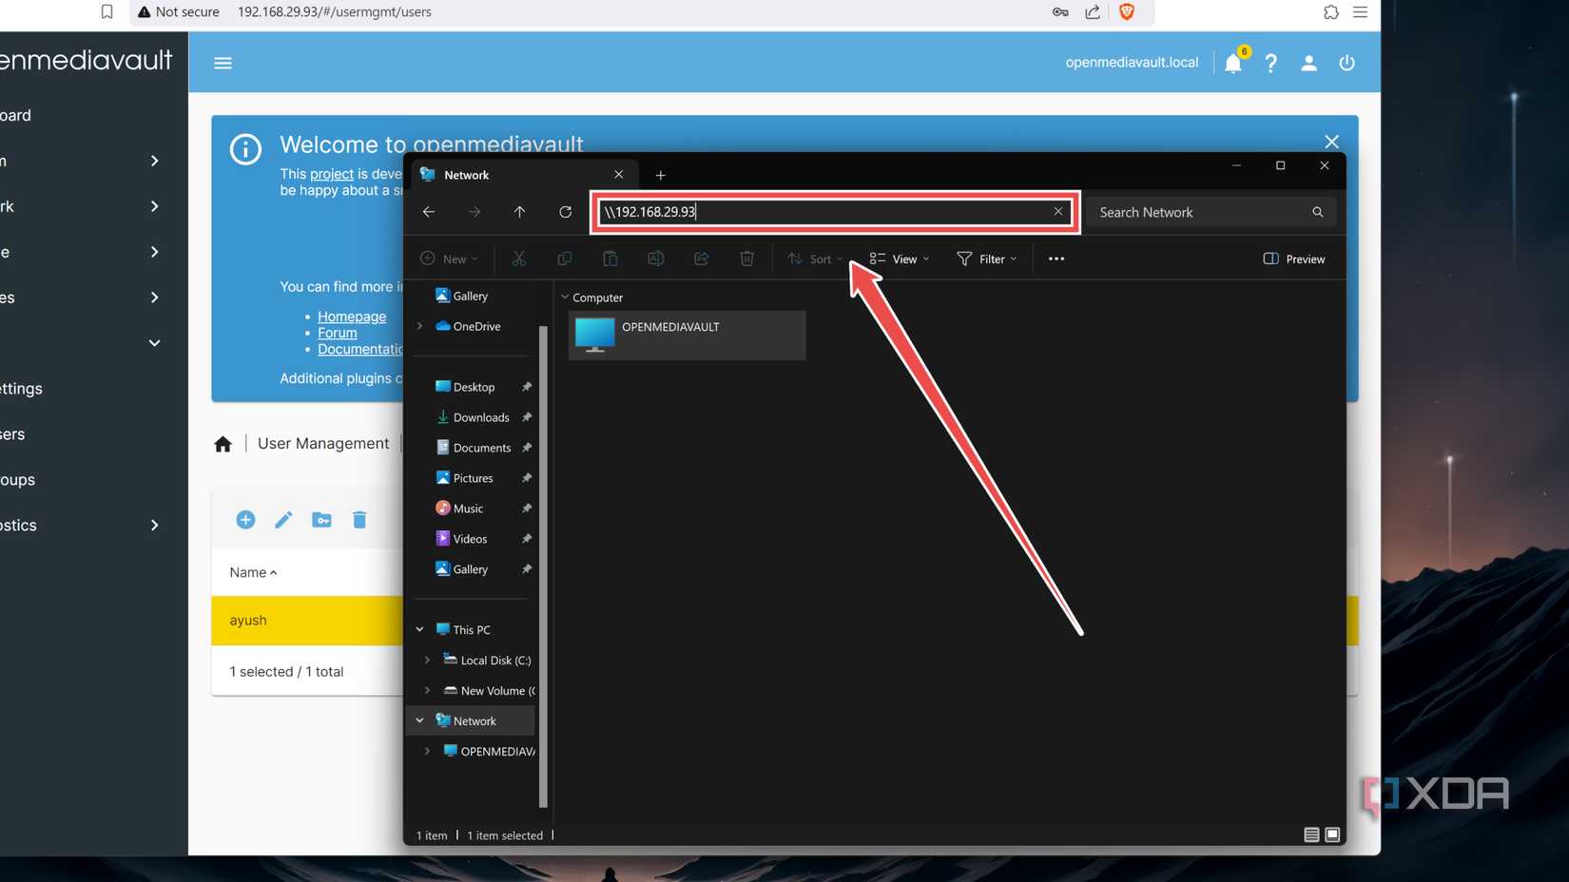
Task: Expand the Local Disk (C:) node
Action: click(x=427, y=660)
